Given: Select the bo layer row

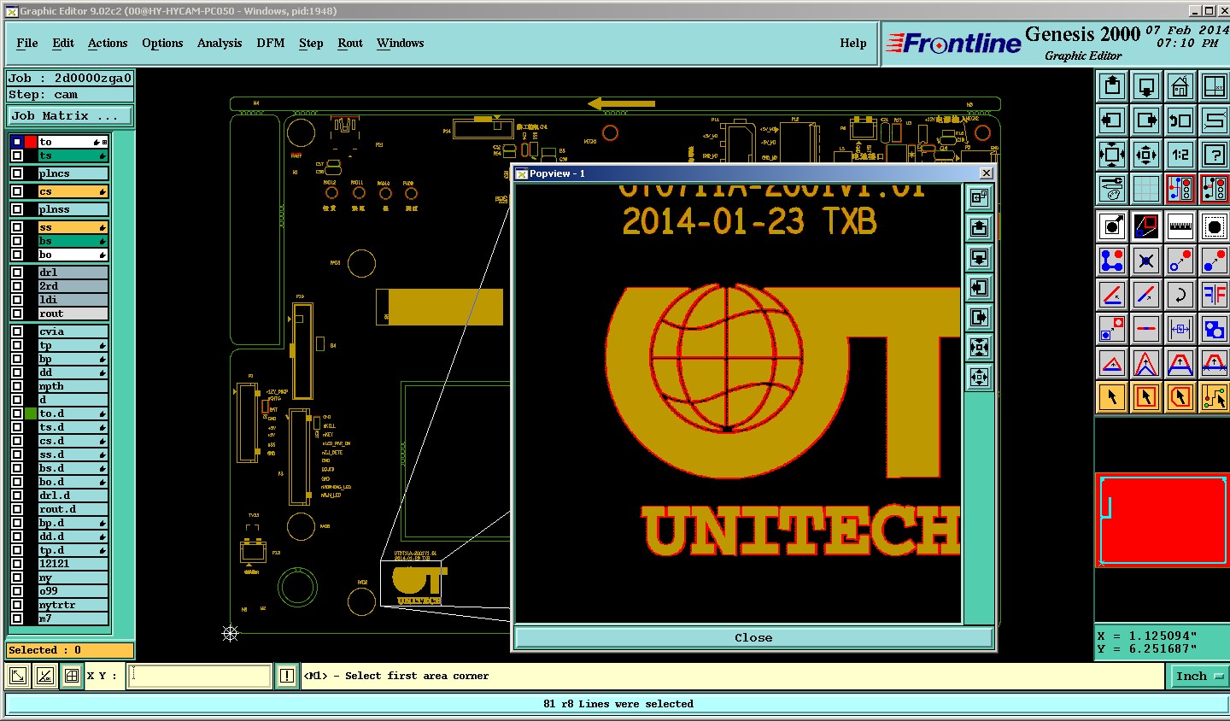Looking at the screenshot, I should click(73, 255).
